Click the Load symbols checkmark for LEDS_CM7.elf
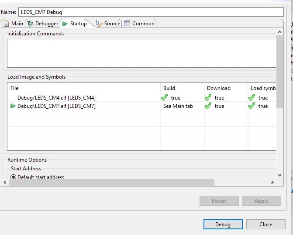 (252, 106)
